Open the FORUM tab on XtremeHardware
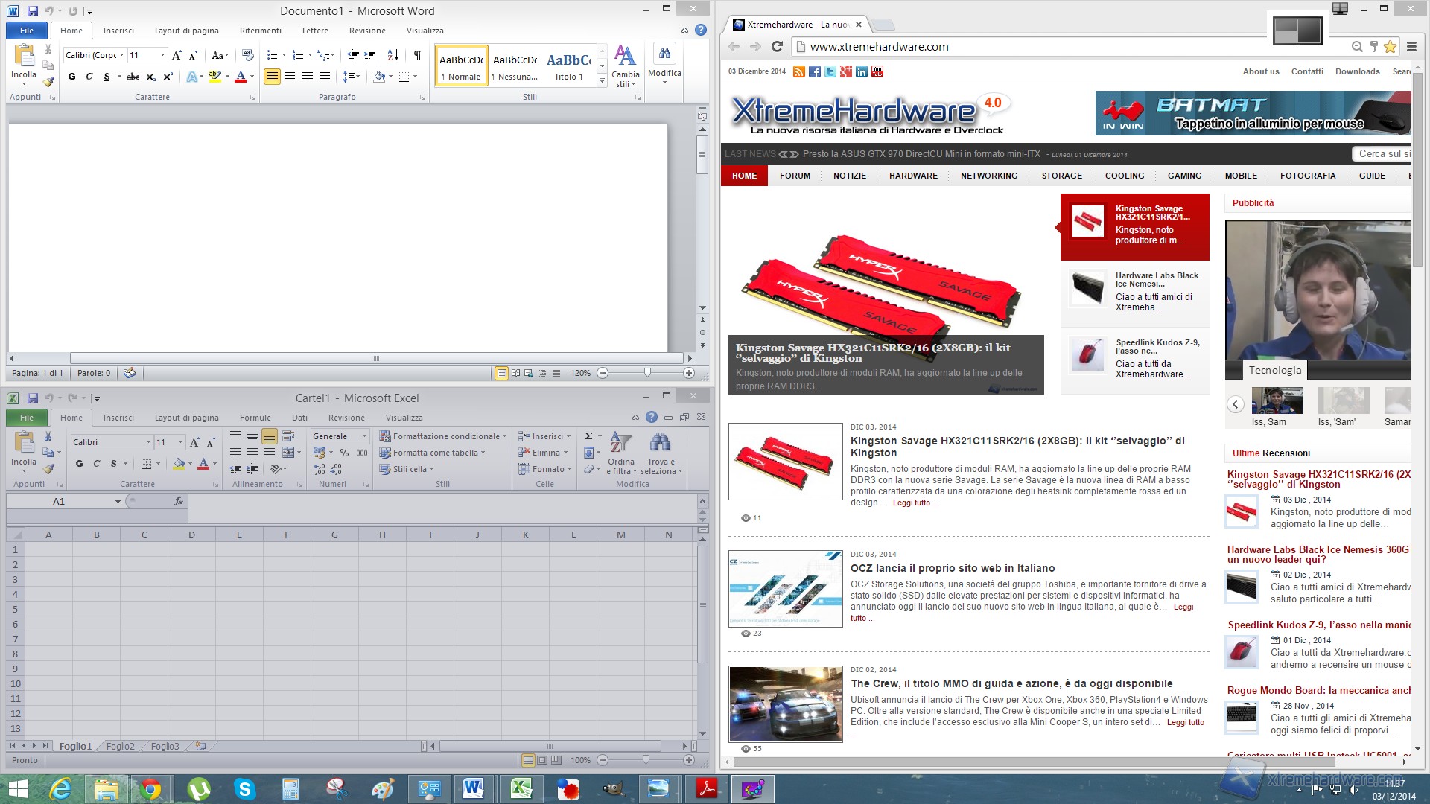 [795, 176]
